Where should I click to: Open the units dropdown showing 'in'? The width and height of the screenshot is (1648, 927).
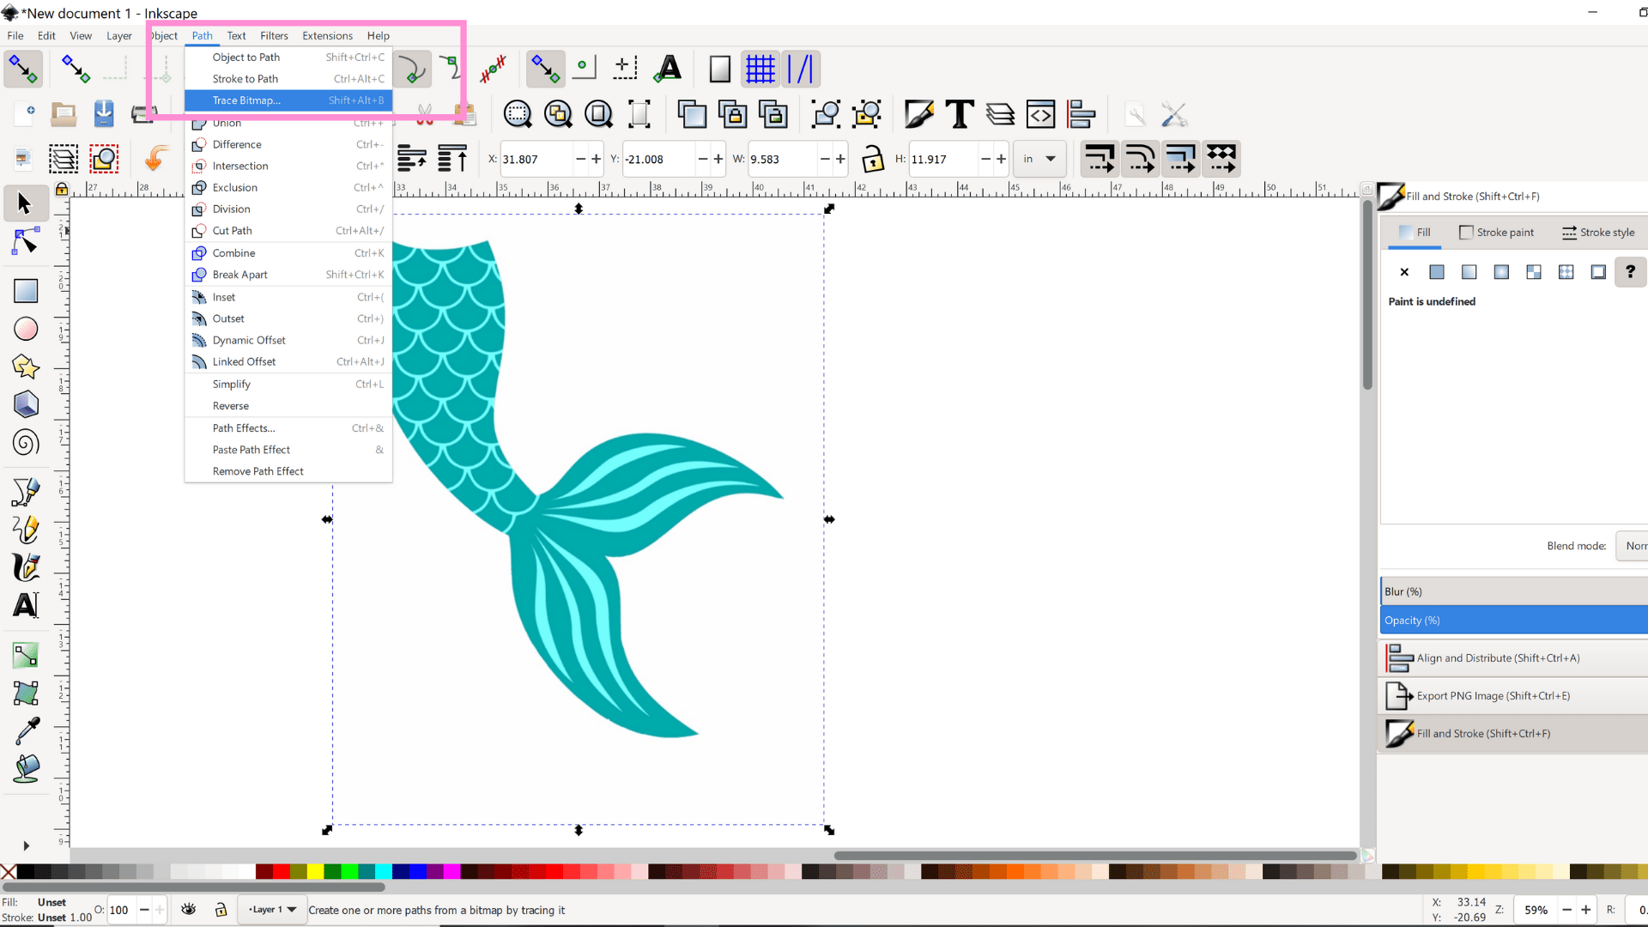pyautogui.click(x=1039, y=159)
